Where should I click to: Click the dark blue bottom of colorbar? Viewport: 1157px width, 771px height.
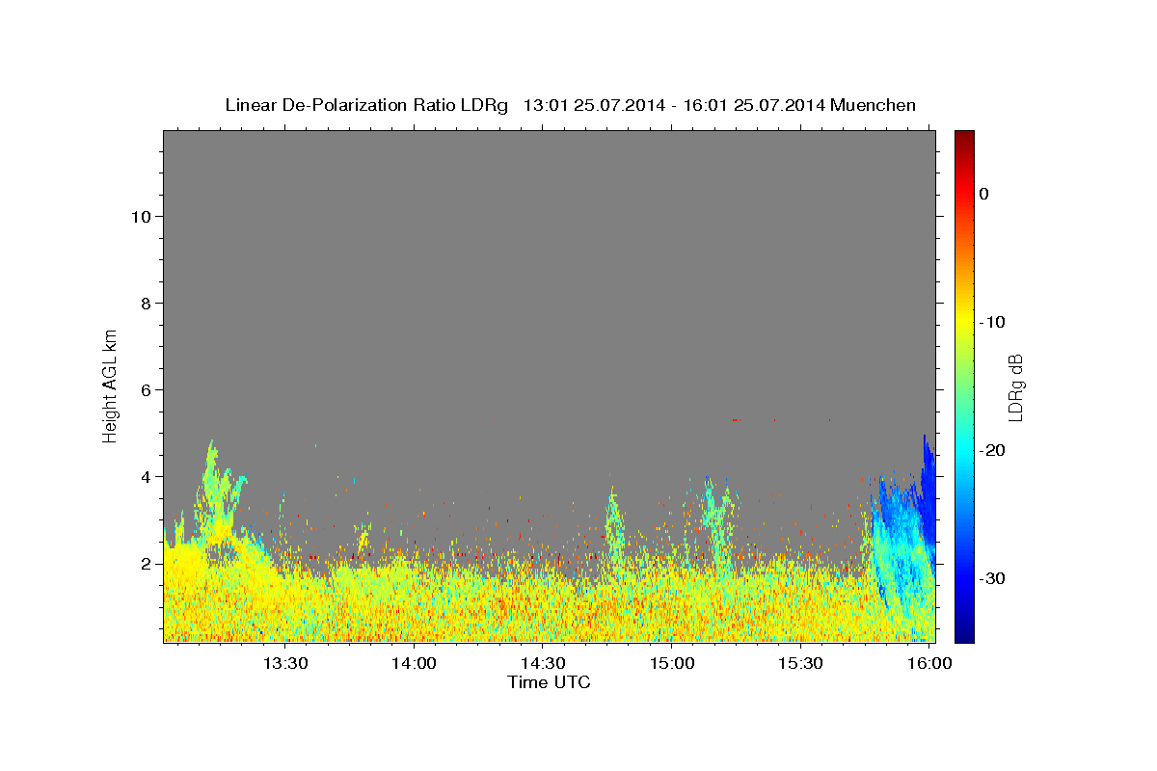[964, 635]
